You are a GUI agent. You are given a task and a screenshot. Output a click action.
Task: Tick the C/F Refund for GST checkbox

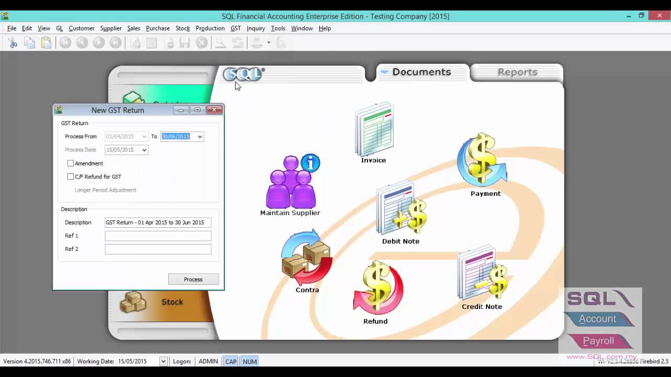pyautogui.click(x=70, y=176)
